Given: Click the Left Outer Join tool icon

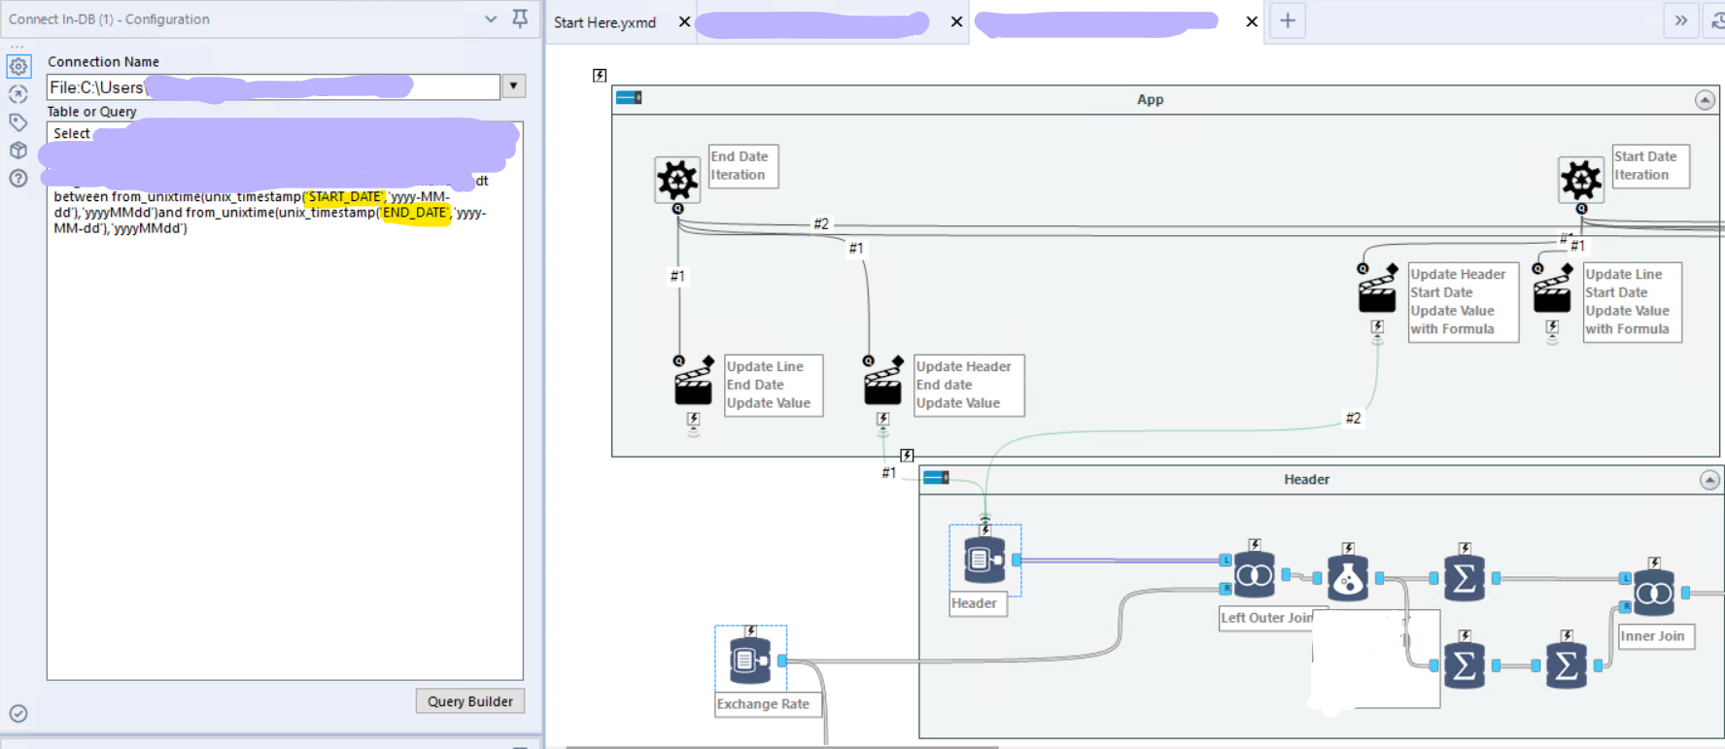Looking at the screenshot, I should tap(1255, 576).
